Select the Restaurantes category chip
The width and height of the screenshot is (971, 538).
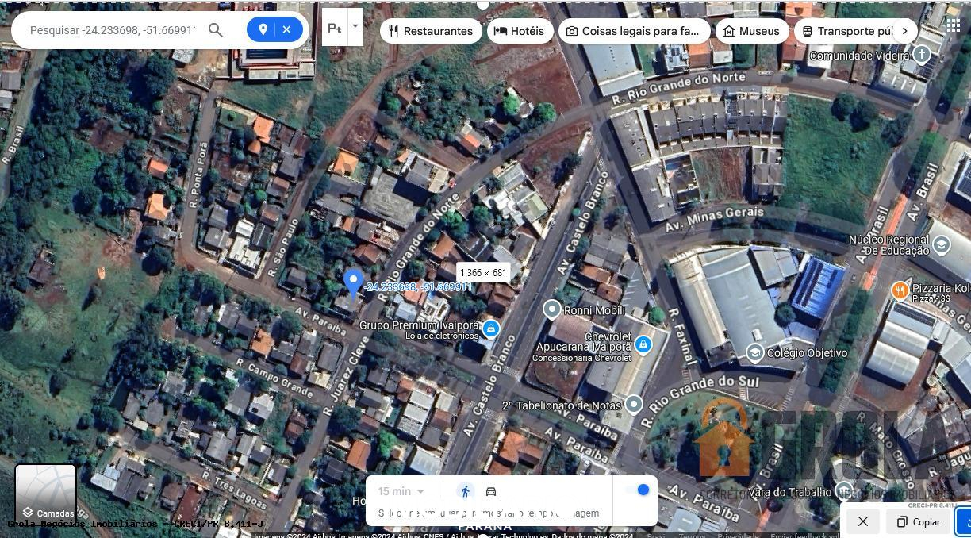431,31
